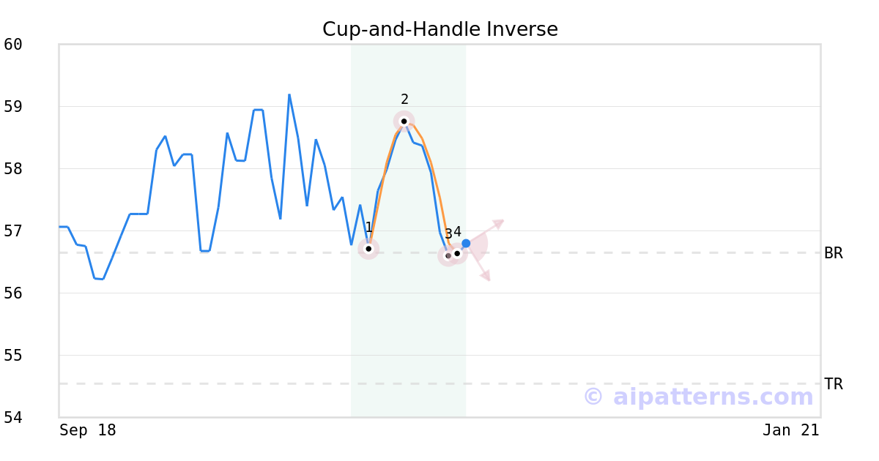Click pattern point marker 1
The image size is (879, 461).
point(368,249)
